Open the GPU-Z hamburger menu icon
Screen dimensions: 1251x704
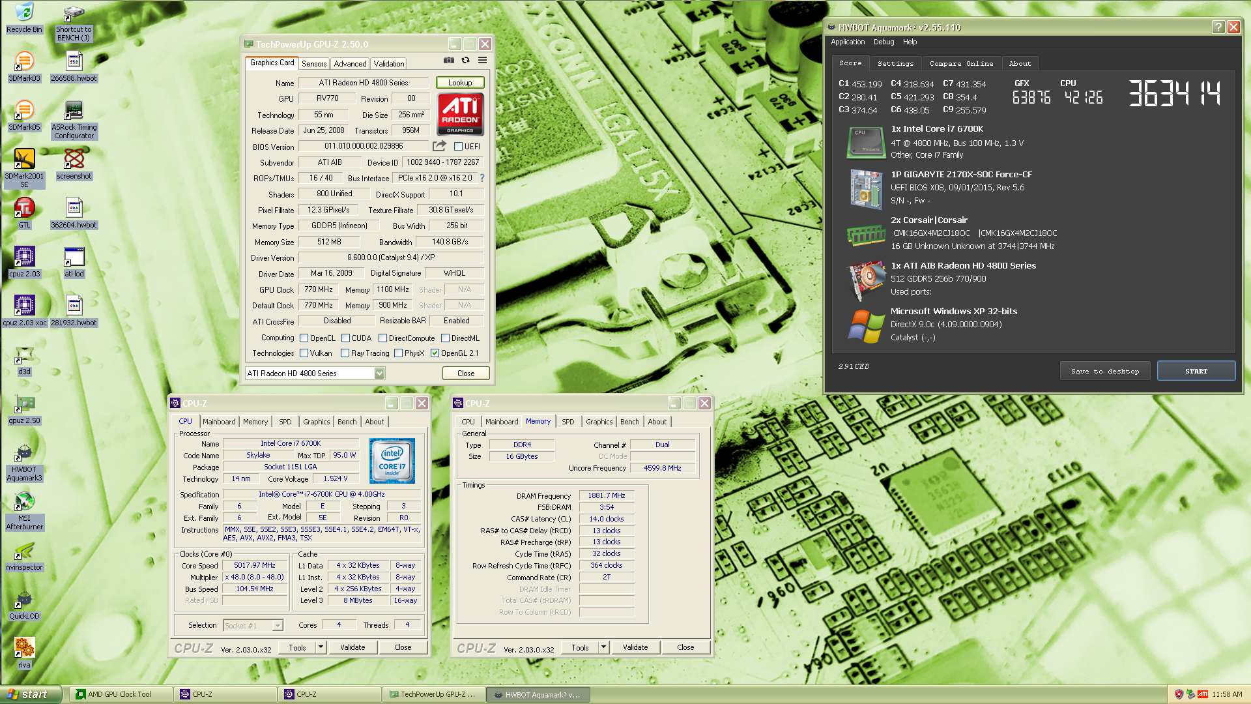tap(482, 60)
